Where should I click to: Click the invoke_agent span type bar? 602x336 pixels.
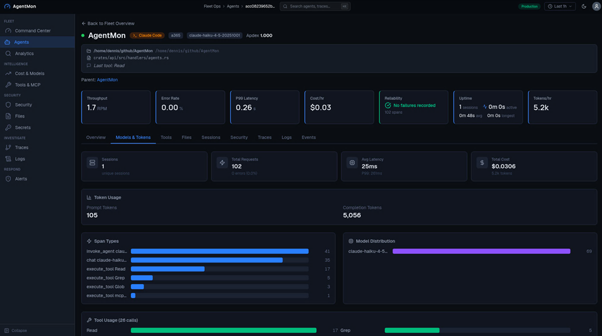[219, 251]
